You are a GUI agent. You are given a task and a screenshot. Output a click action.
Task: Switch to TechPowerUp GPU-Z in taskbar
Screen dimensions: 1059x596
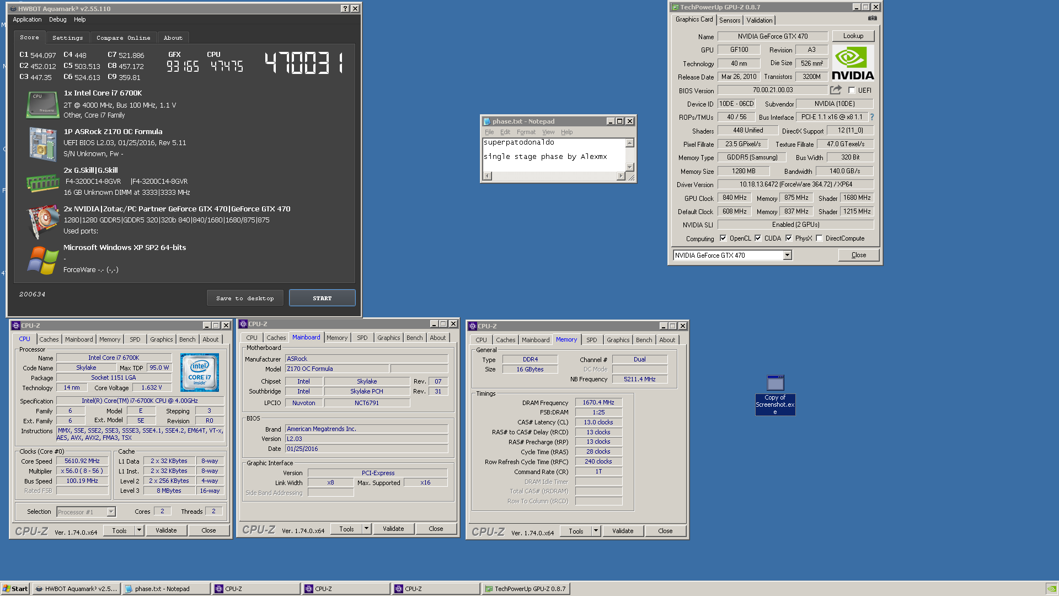[525, 589]
